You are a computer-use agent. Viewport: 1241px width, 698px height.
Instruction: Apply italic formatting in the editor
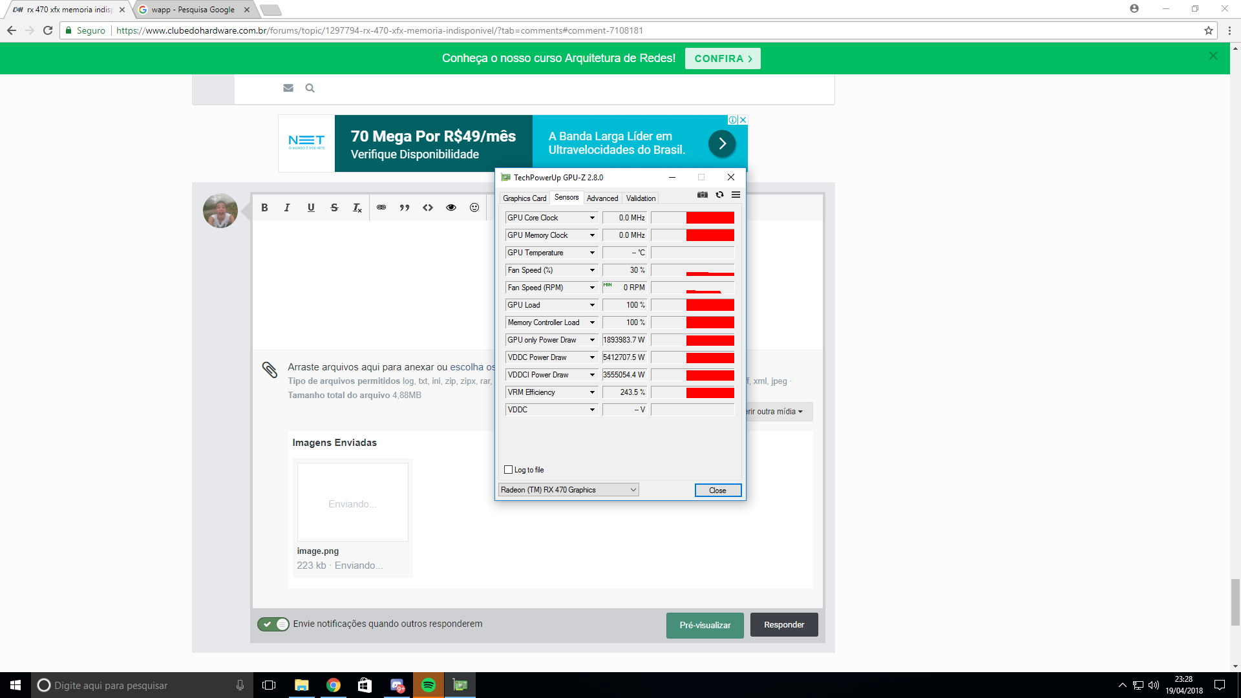pyautogui.click(x=287, y=207)
